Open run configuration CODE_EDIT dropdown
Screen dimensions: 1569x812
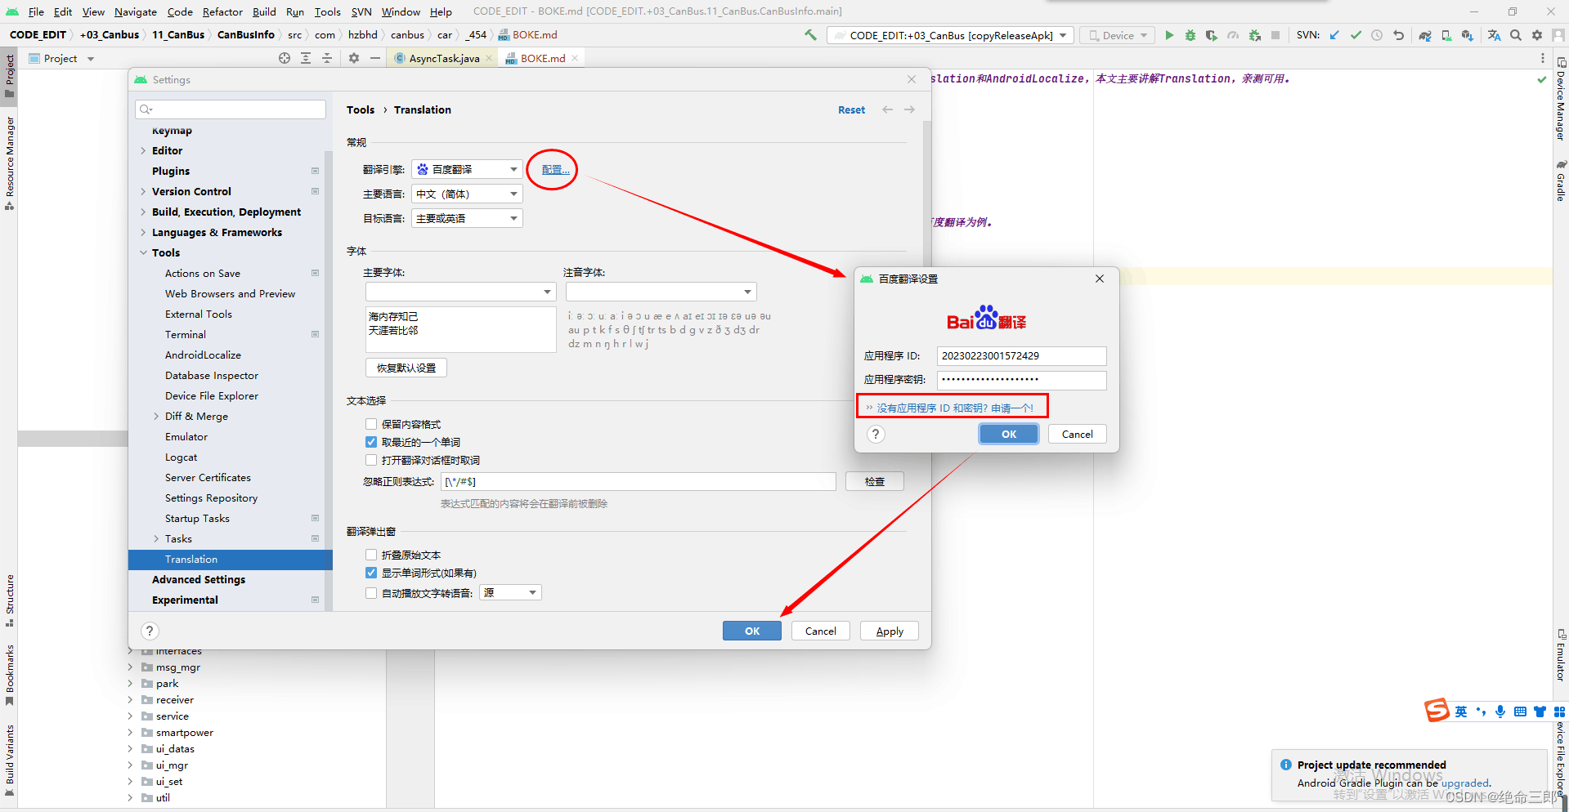click(951, 35)
